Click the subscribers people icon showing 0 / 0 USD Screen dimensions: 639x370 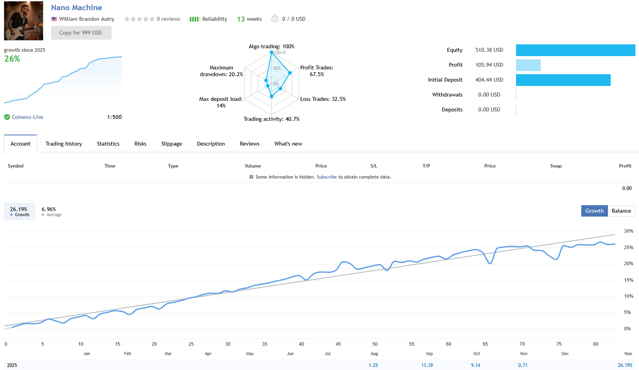click(x=275, y=18)
